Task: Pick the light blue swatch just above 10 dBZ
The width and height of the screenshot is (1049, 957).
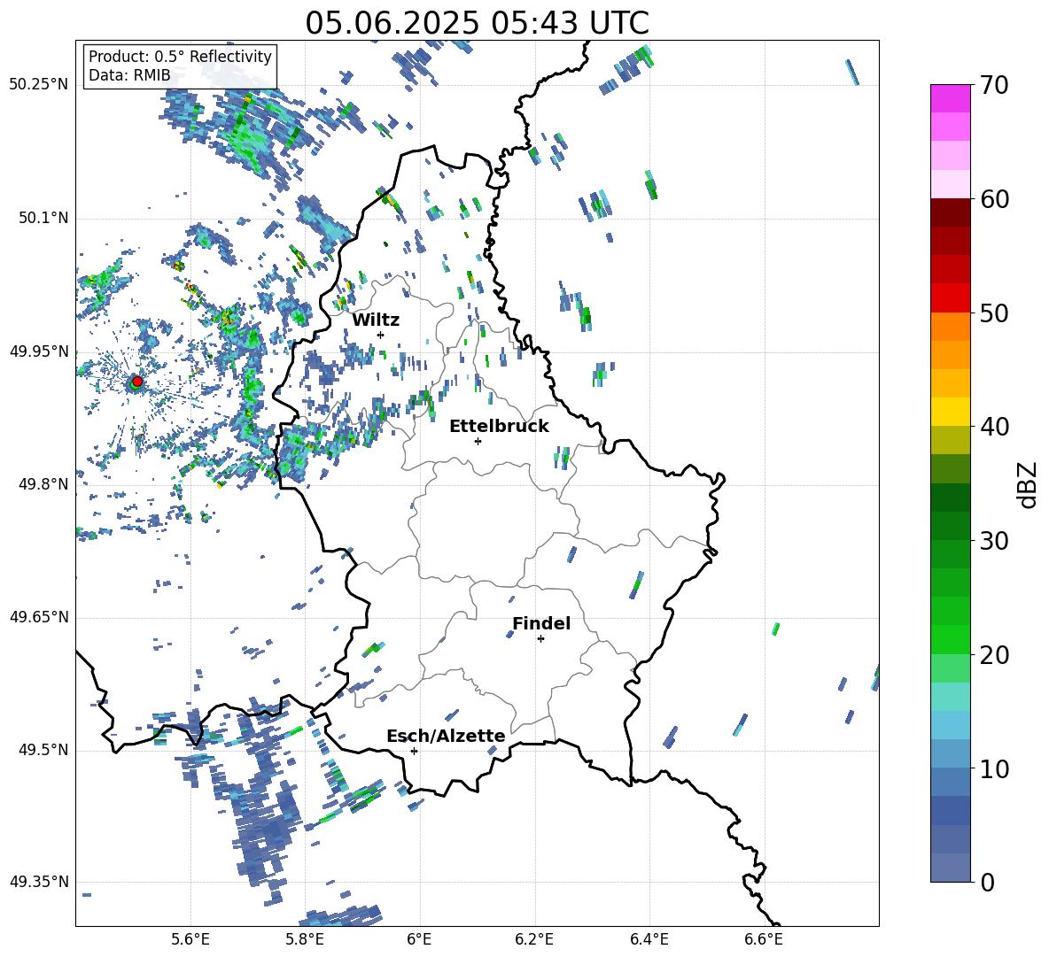Action: pyautogui.click(x=951, y=754)
